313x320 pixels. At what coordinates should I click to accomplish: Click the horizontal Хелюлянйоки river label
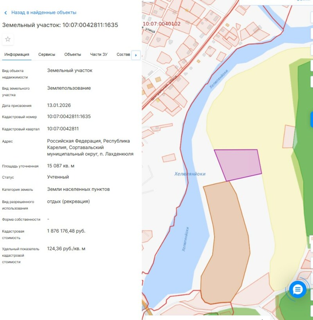click(190, 174)
